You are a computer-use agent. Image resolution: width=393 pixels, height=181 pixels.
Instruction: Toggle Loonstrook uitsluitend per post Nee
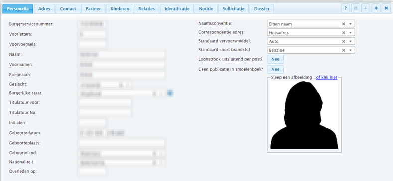[275, 59]
